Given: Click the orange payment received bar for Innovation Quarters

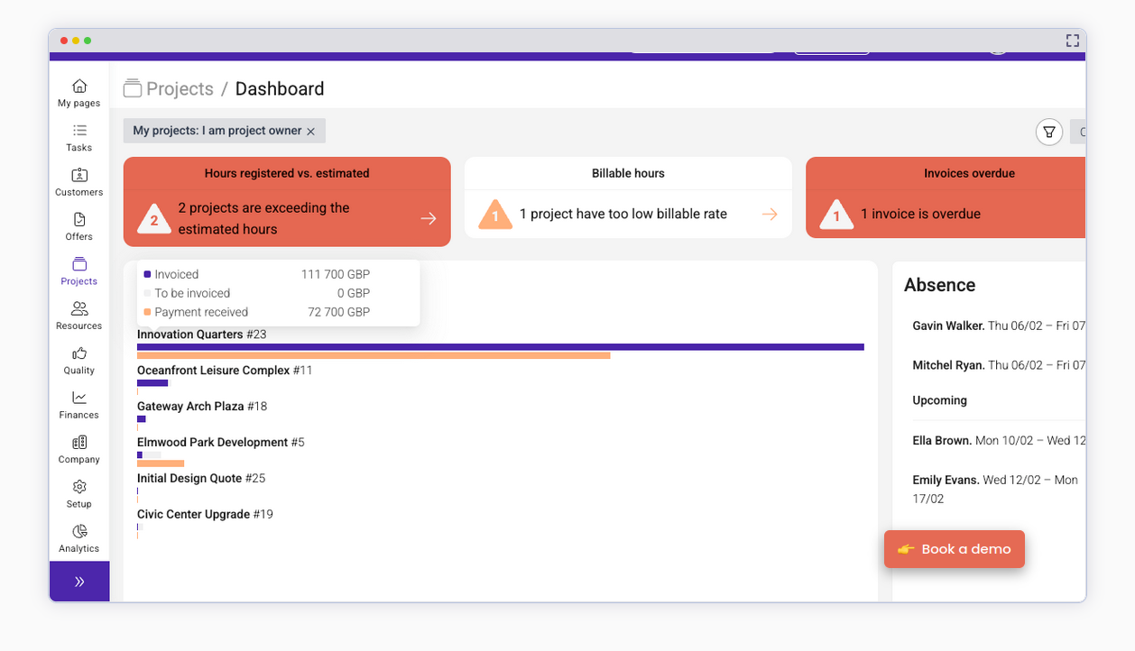Looking at the screenshot, I should point(373,356).
